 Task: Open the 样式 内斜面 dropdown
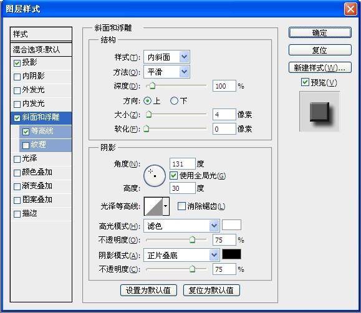(166, 57)
